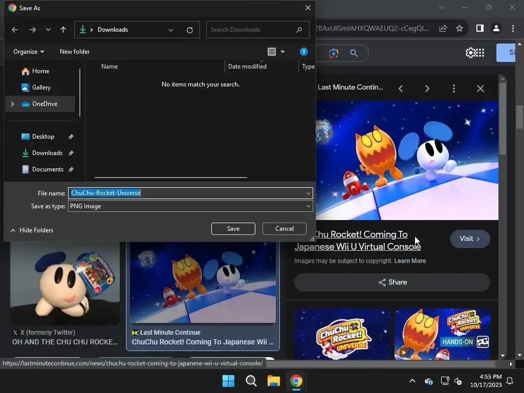This screenshot has width=524, height=393.
Task: Click the Search Downloads field
Action: [x=257, y=30]
